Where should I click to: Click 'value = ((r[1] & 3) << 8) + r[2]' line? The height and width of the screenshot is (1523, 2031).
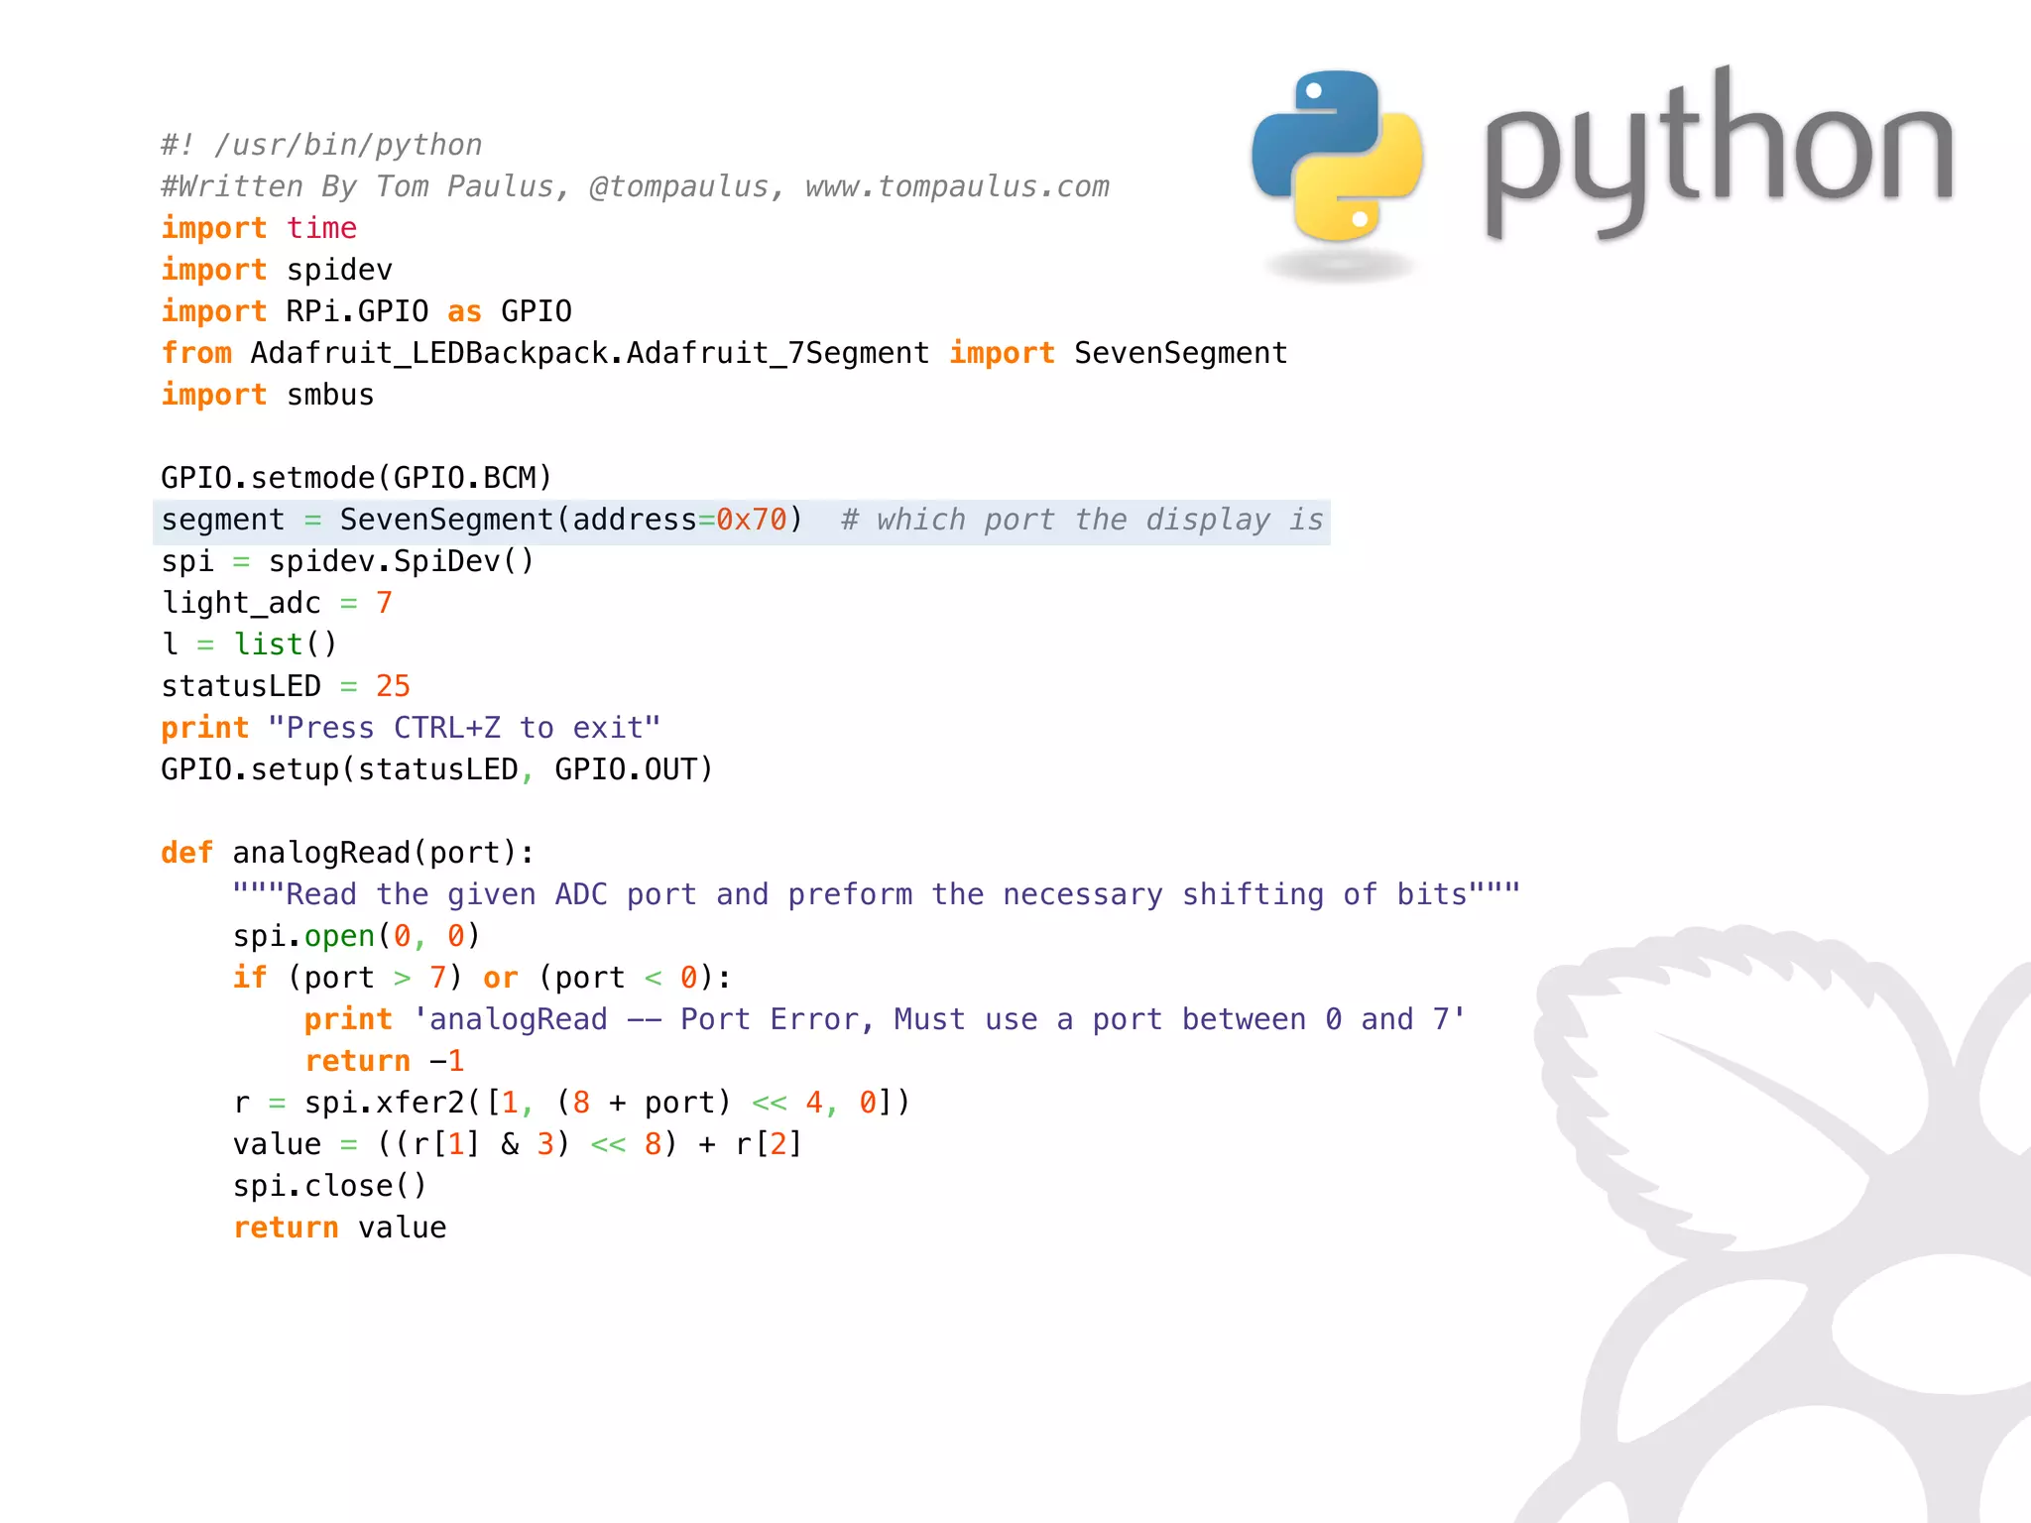point(518,1144)
